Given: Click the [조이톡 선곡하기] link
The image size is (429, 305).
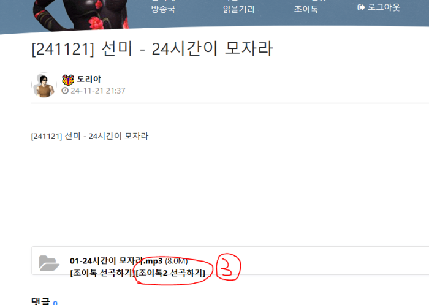Looking at the screenshot, I should (x=102, y=273).
